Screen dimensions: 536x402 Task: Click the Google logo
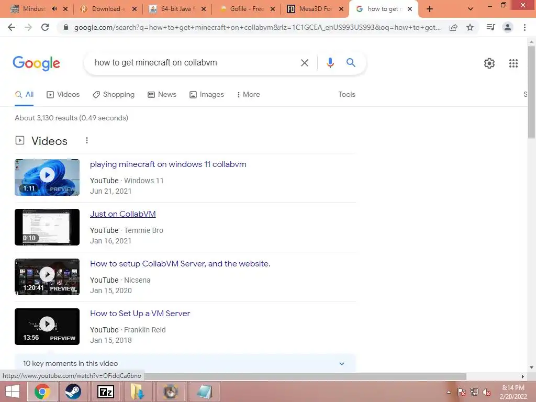[x=36, y=63]
